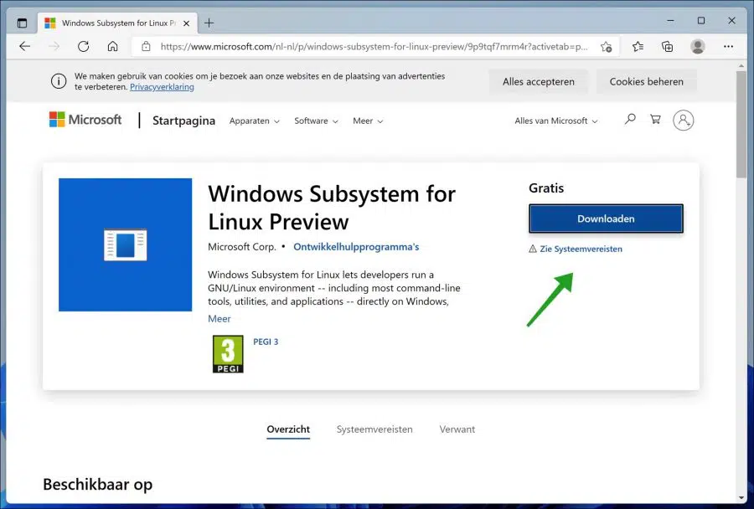Switch to the Verwant tab
This screenshot has width=754, height=509.
coord(457,429)
